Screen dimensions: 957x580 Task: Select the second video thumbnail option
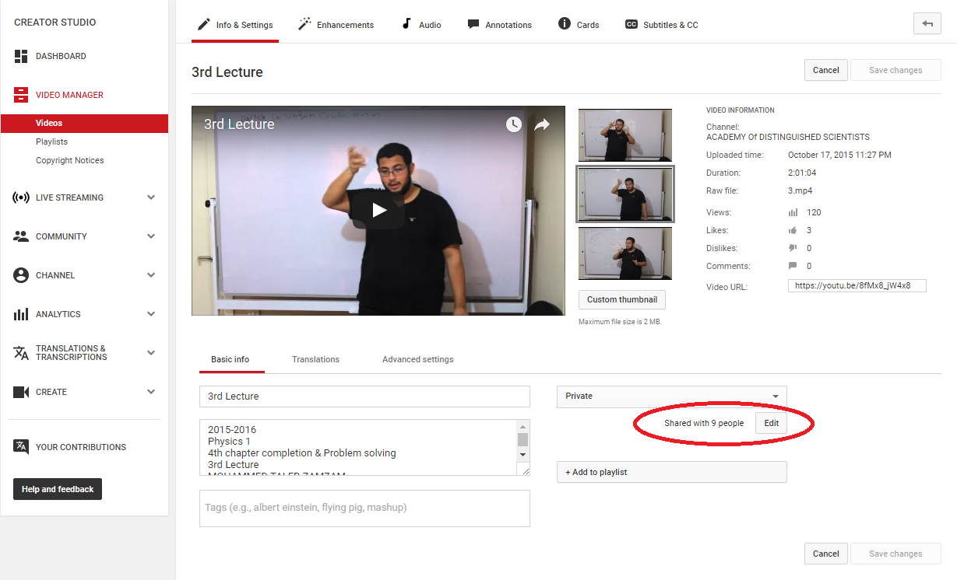[625, 194]
